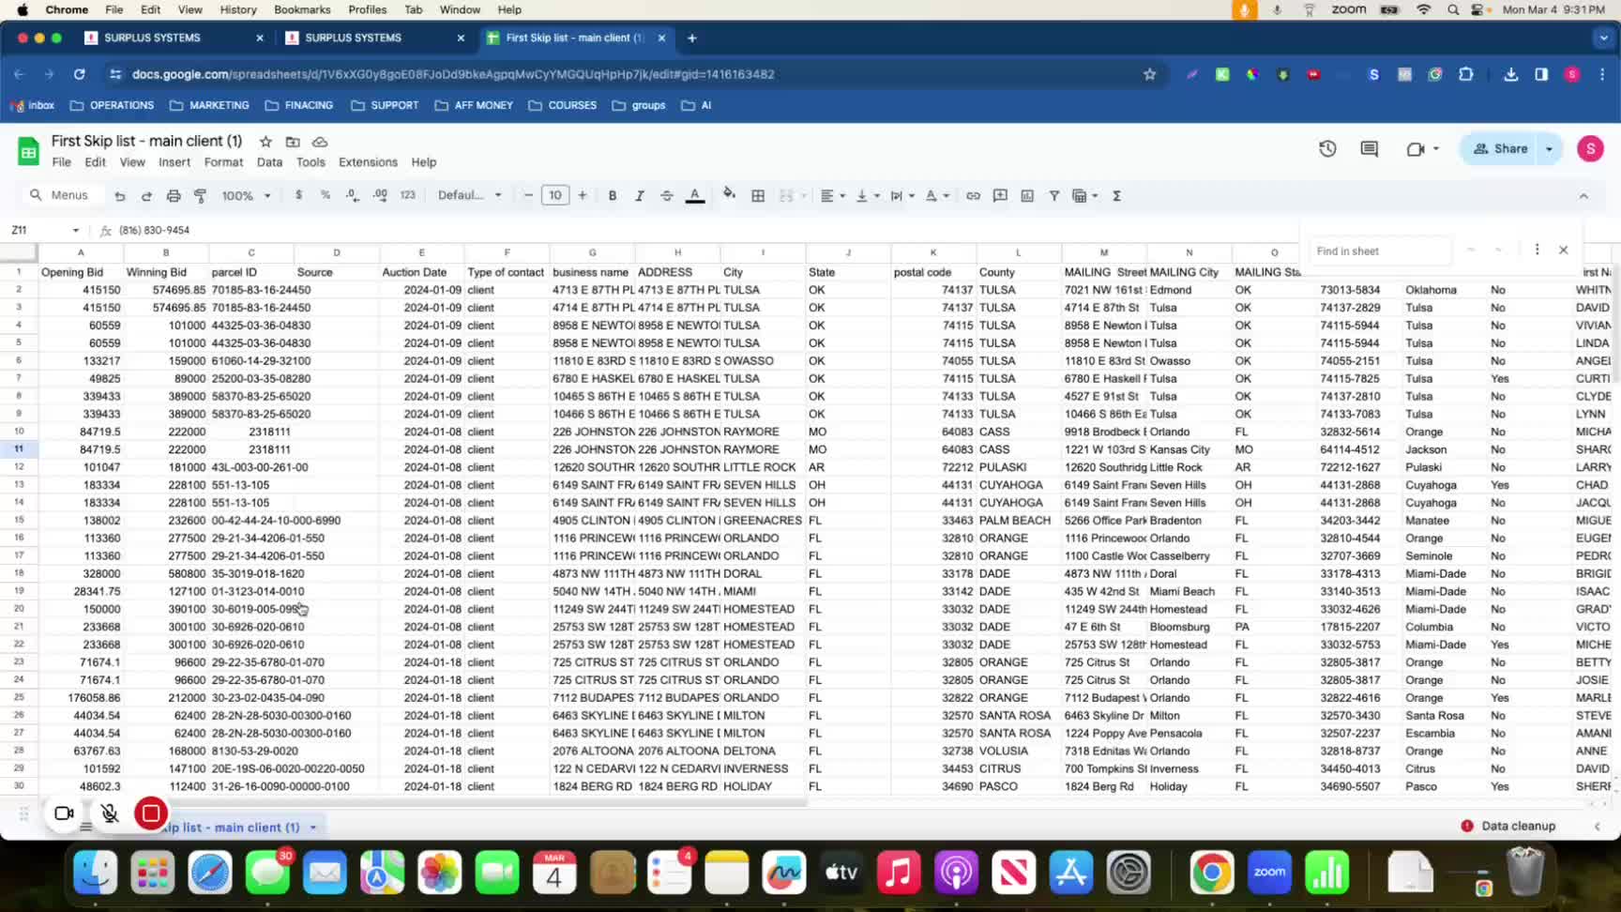1621x912 pixels.
Task: Open the Data menu
Action: [x=269, y=162]
